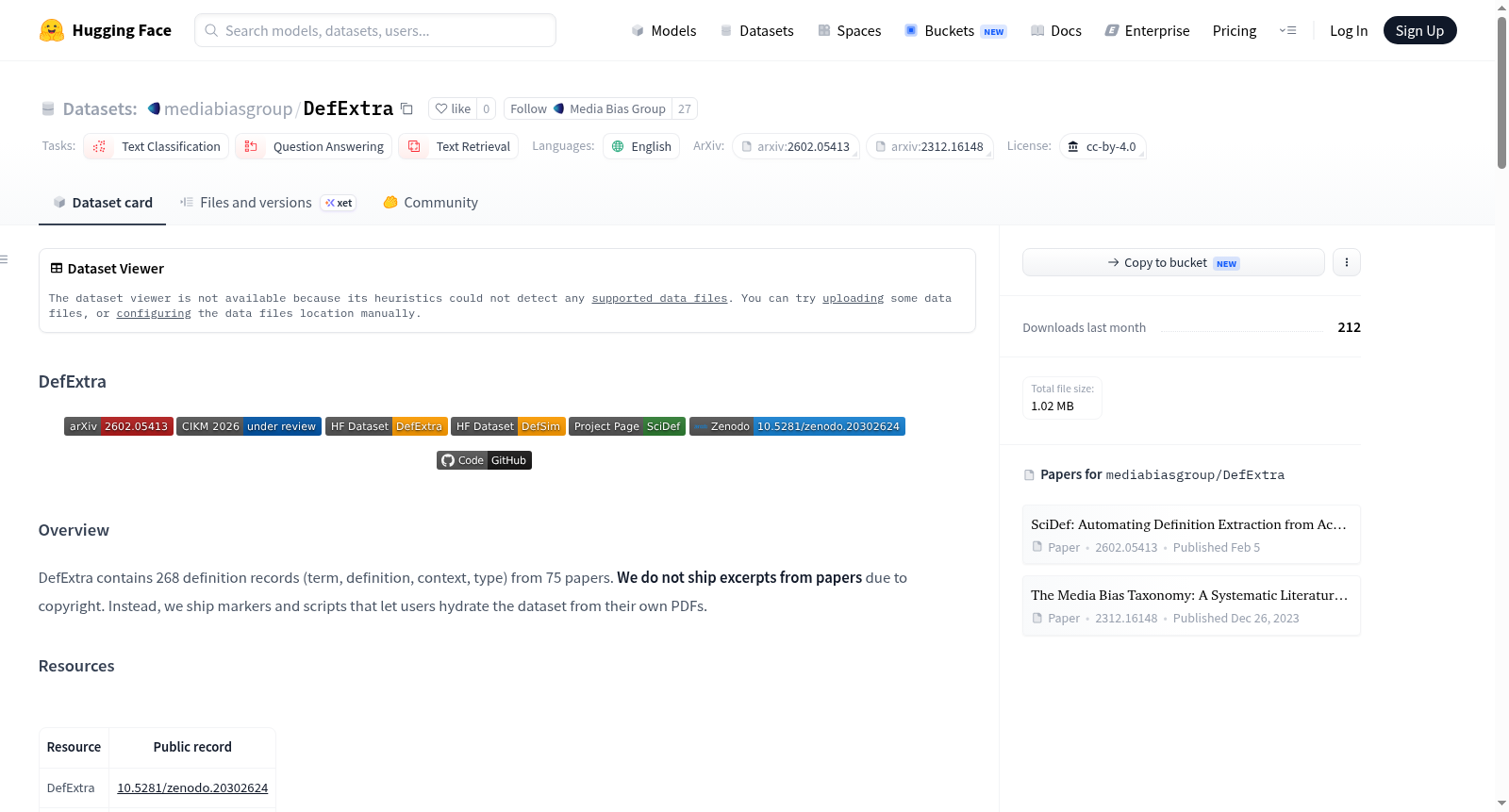Click the Resources section heading
Viewport: 1509px width, 812px height.
click(76, 666)
